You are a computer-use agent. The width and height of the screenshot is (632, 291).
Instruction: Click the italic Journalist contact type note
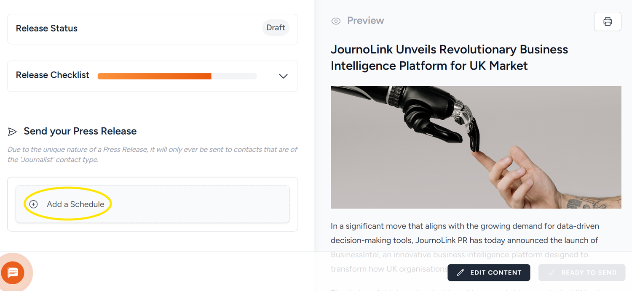pyautogui.click(x=153, y=154)
